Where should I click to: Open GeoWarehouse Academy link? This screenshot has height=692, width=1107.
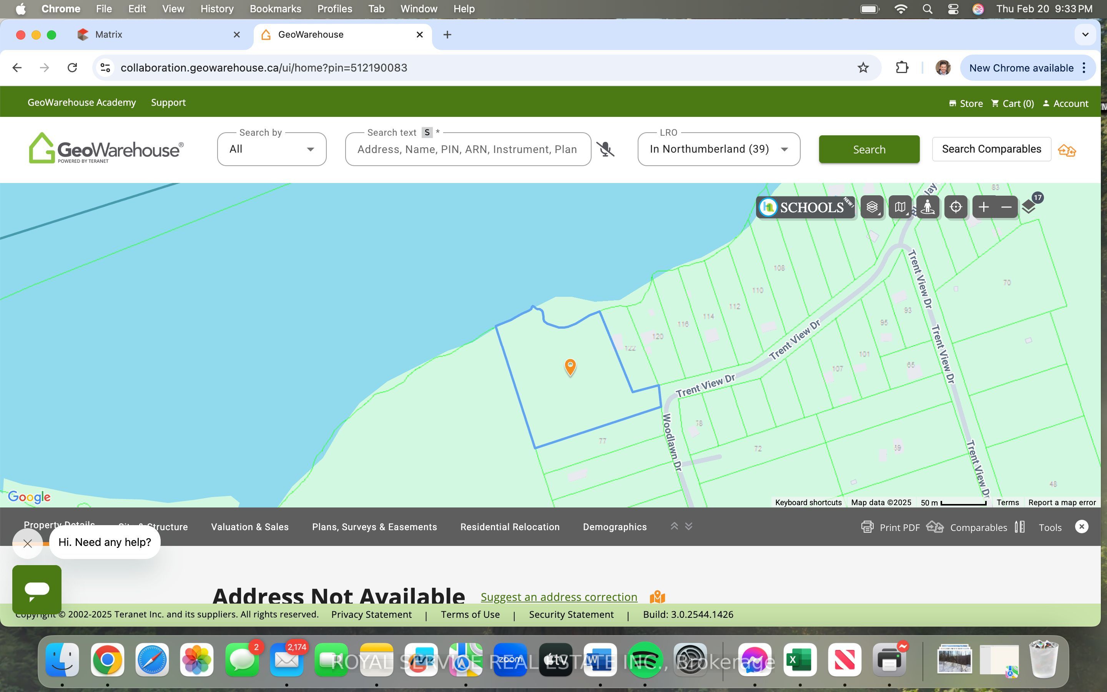(x=82, y=103)
